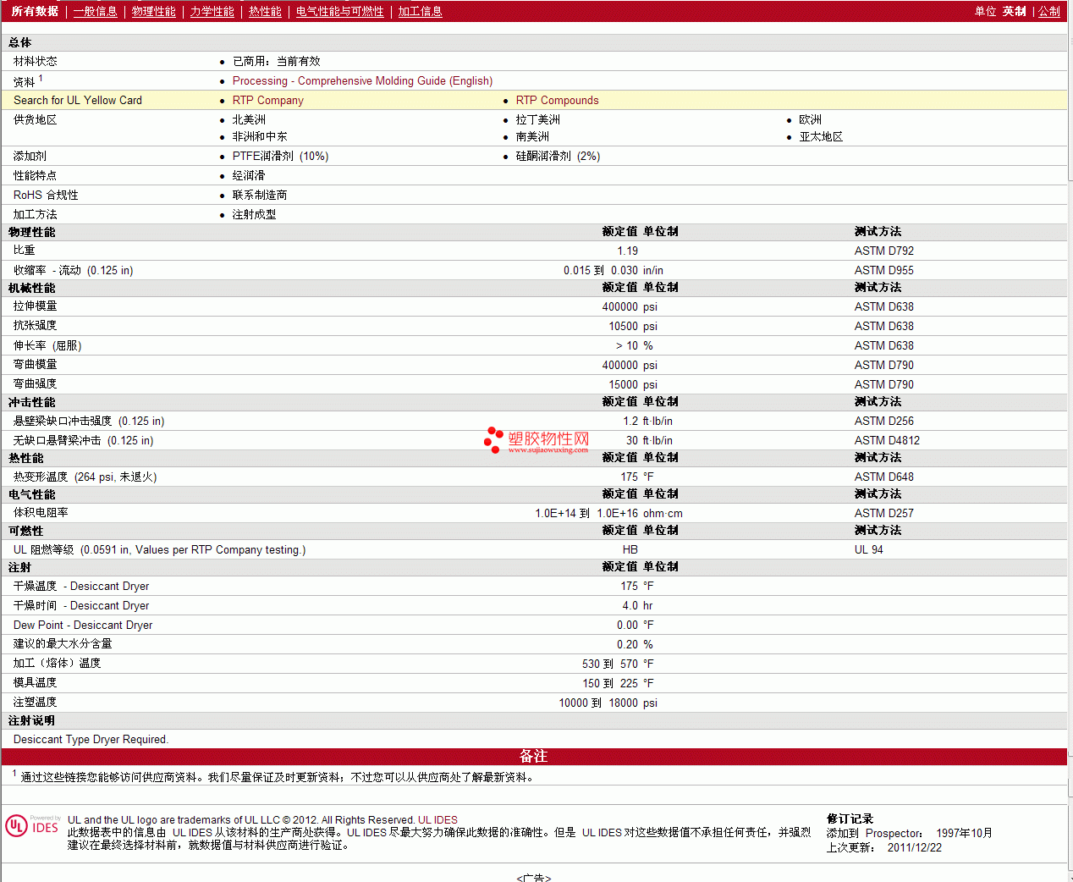The height and width of the screenshot is (882, 1073).
Task: Click the 注射成型 processing method text
Action: click(x=254, y=214)
